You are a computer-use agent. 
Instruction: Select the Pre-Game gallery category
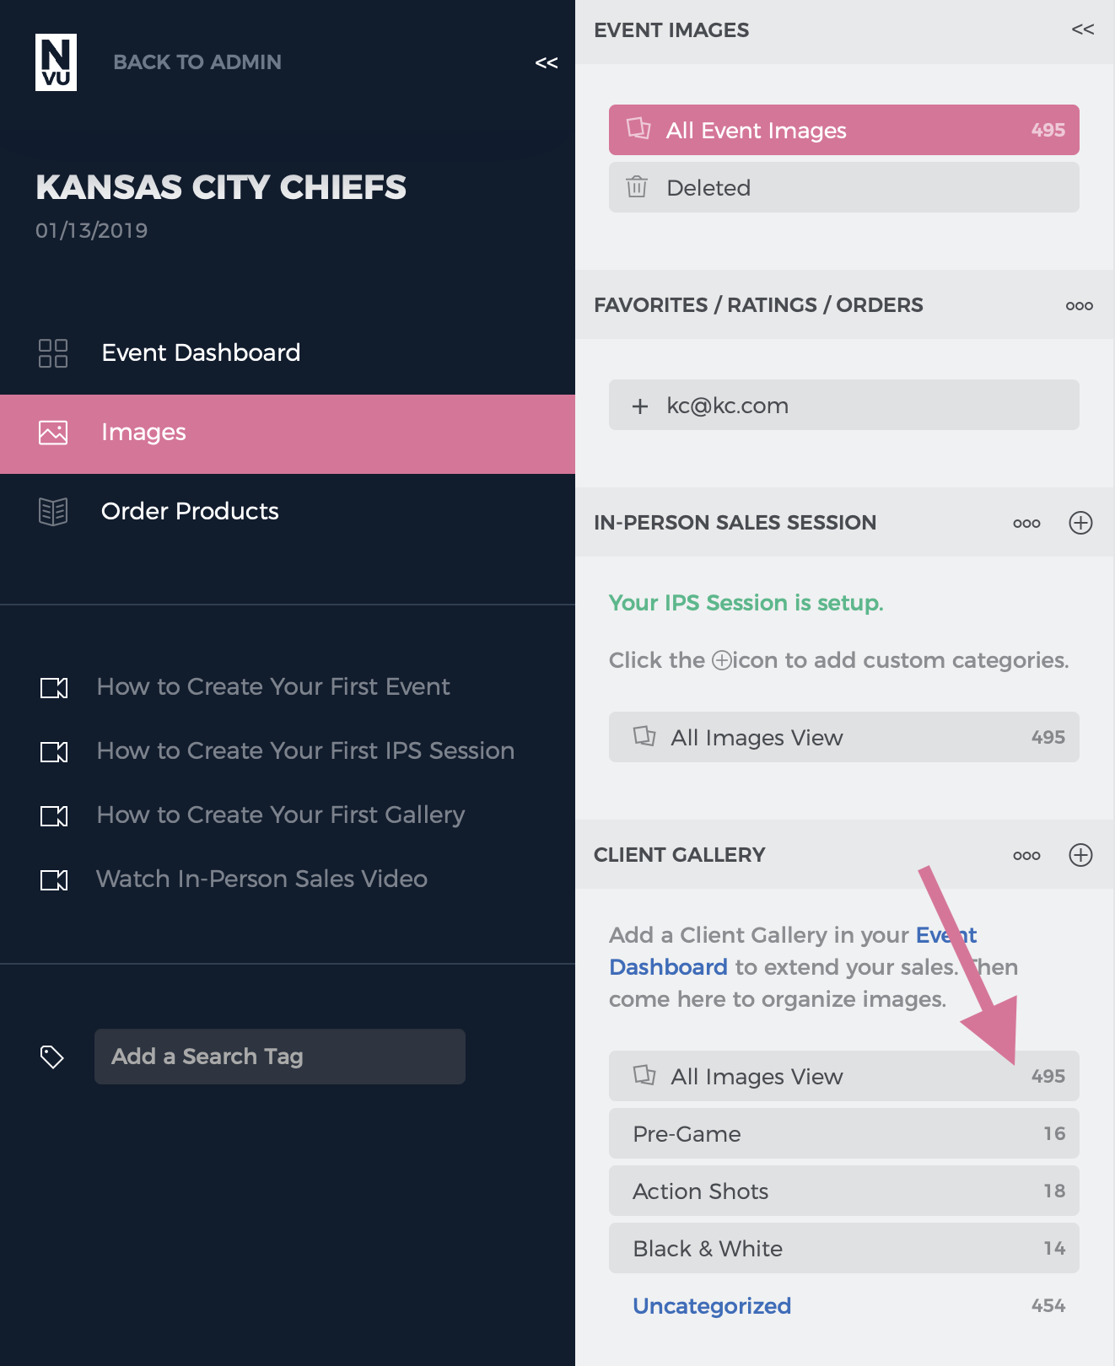click(844, 1133)
